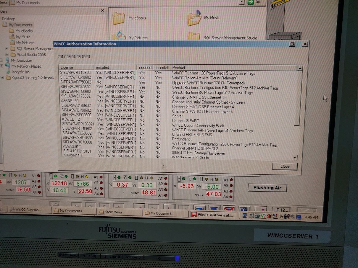
Task: Click the W value field showing 1207
Action: tap(21, 182)
